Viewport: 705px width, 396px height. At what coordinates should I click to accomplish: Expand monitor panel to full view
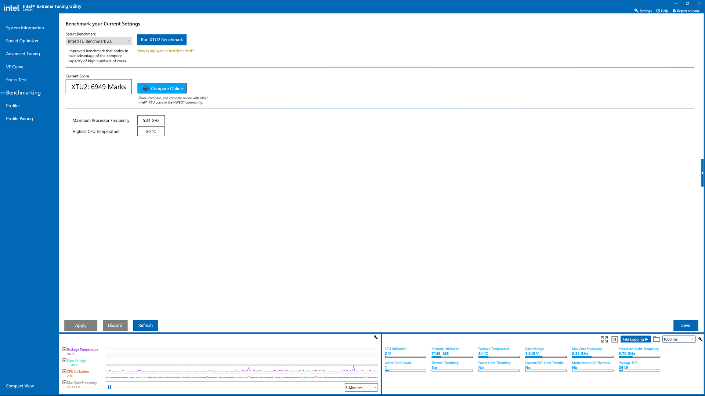(x=604, y=339)
